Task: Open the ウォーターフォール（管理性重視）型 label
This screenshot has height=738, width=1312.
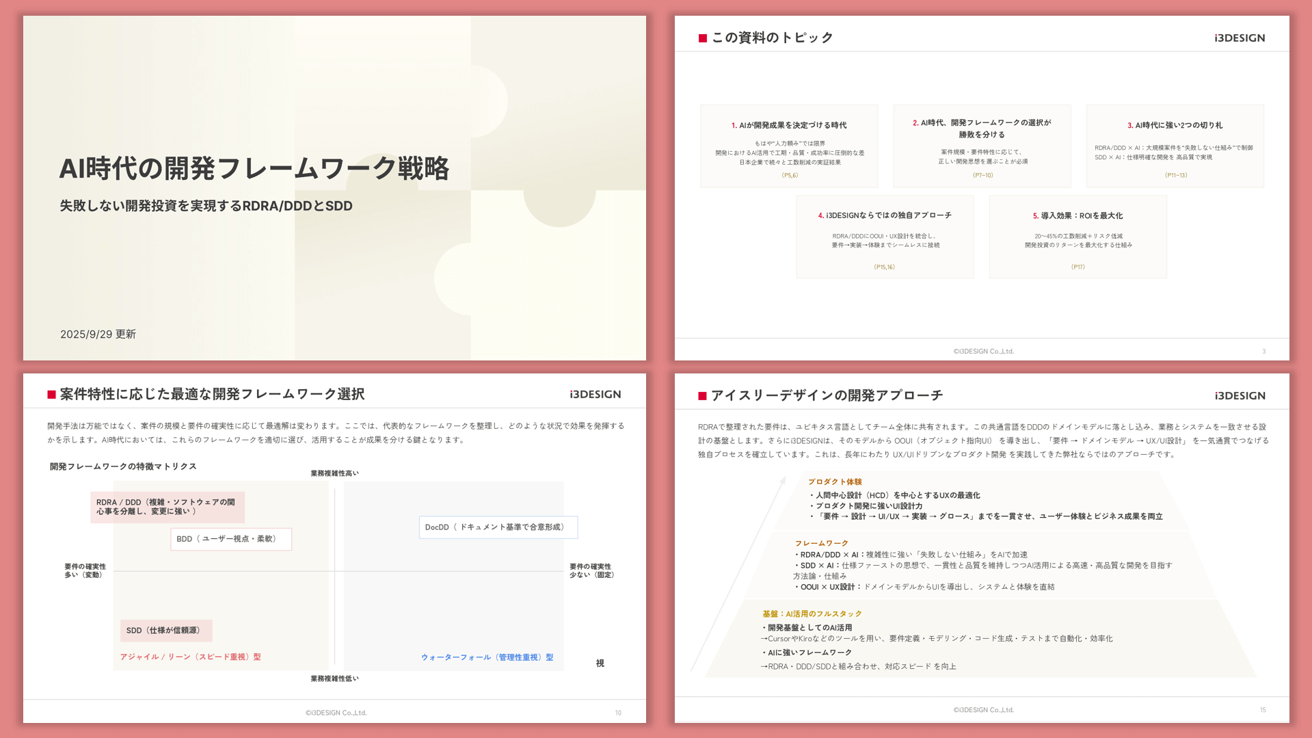Action: click(487, 657)
